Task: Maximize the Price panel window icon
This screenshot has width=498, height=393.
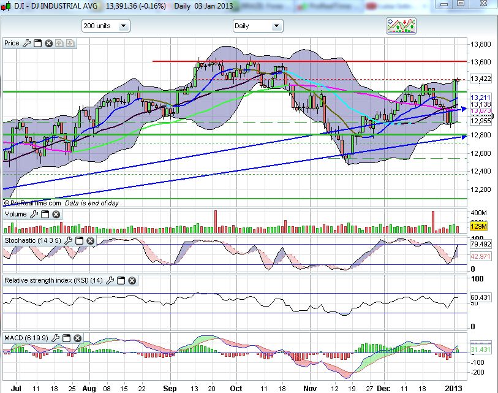Action: pos(38,44)
